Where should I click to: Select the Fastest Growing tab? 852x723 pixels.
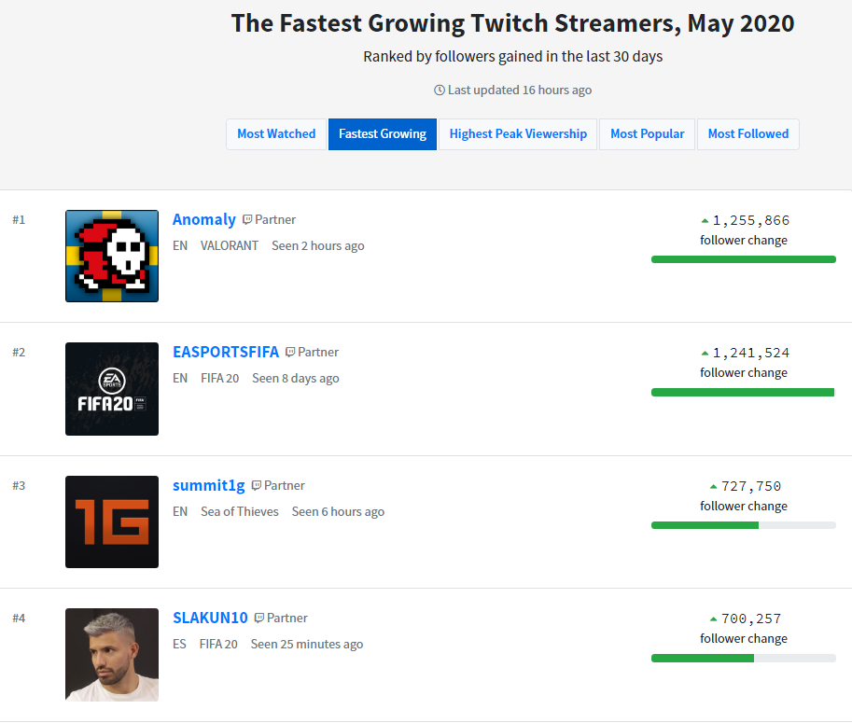pos(383,134)
